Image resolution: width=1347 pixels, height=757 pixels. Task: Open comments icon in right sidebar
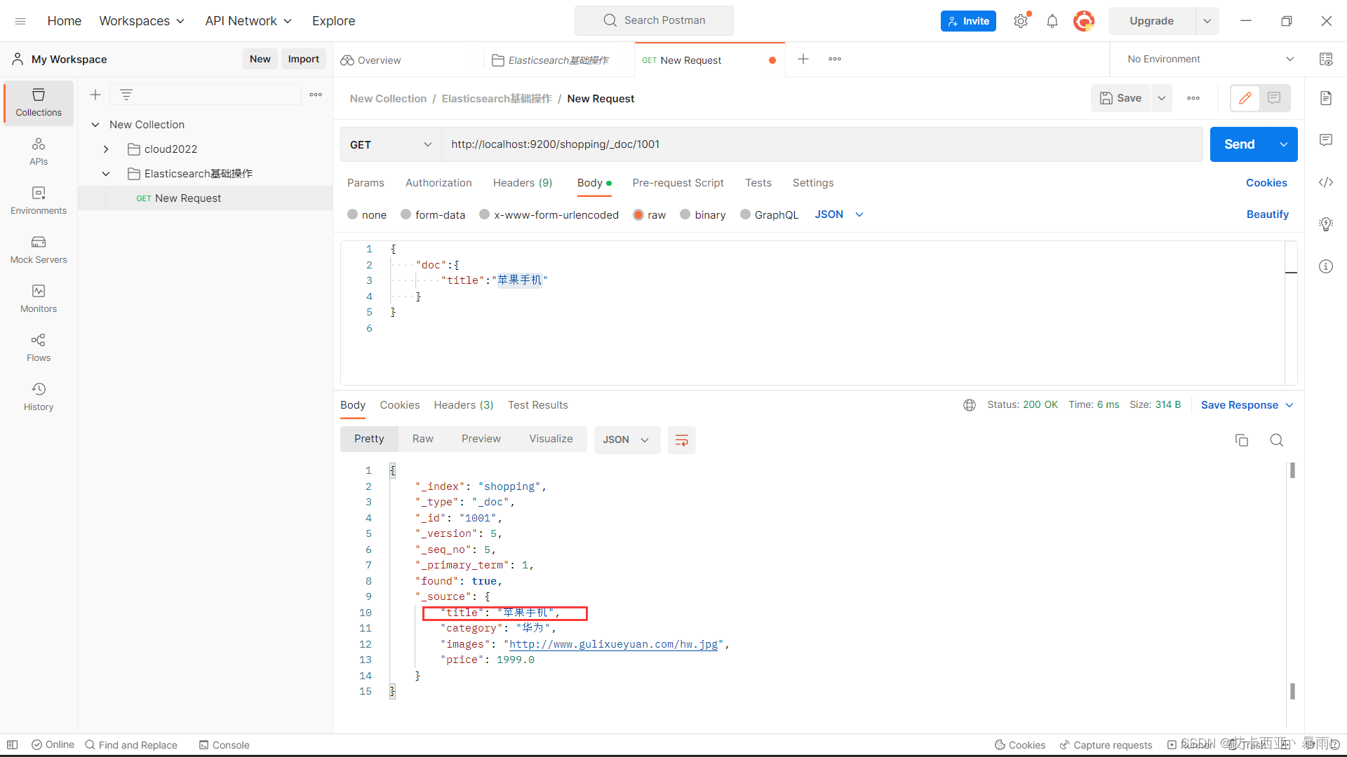[x=1326, y=140]
